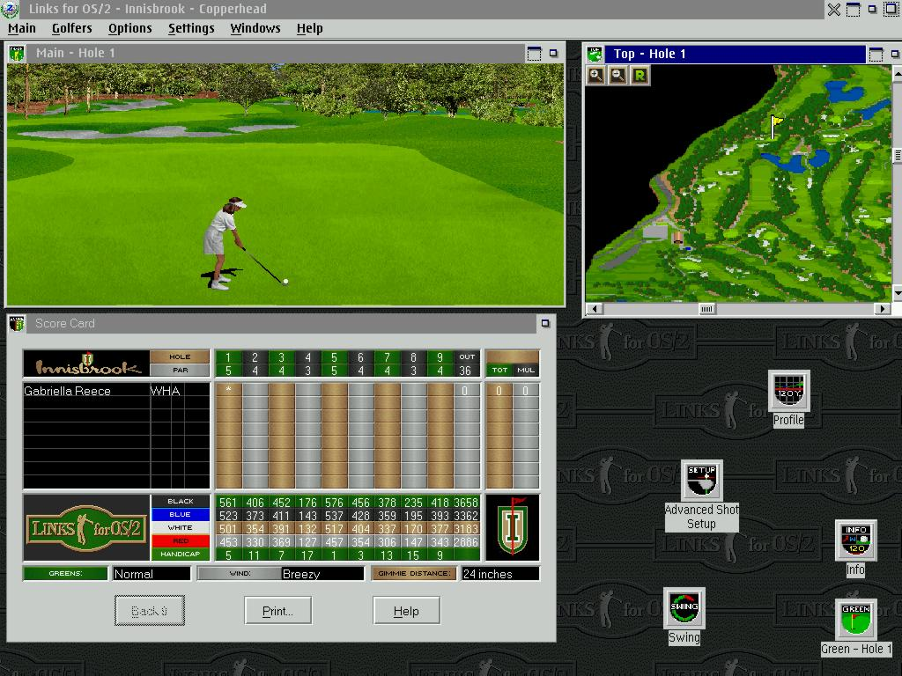The height and width of the screenshot is (676, 902).
Task: Maximize the Main - Hole 1 window
Action: click(534, 54)
